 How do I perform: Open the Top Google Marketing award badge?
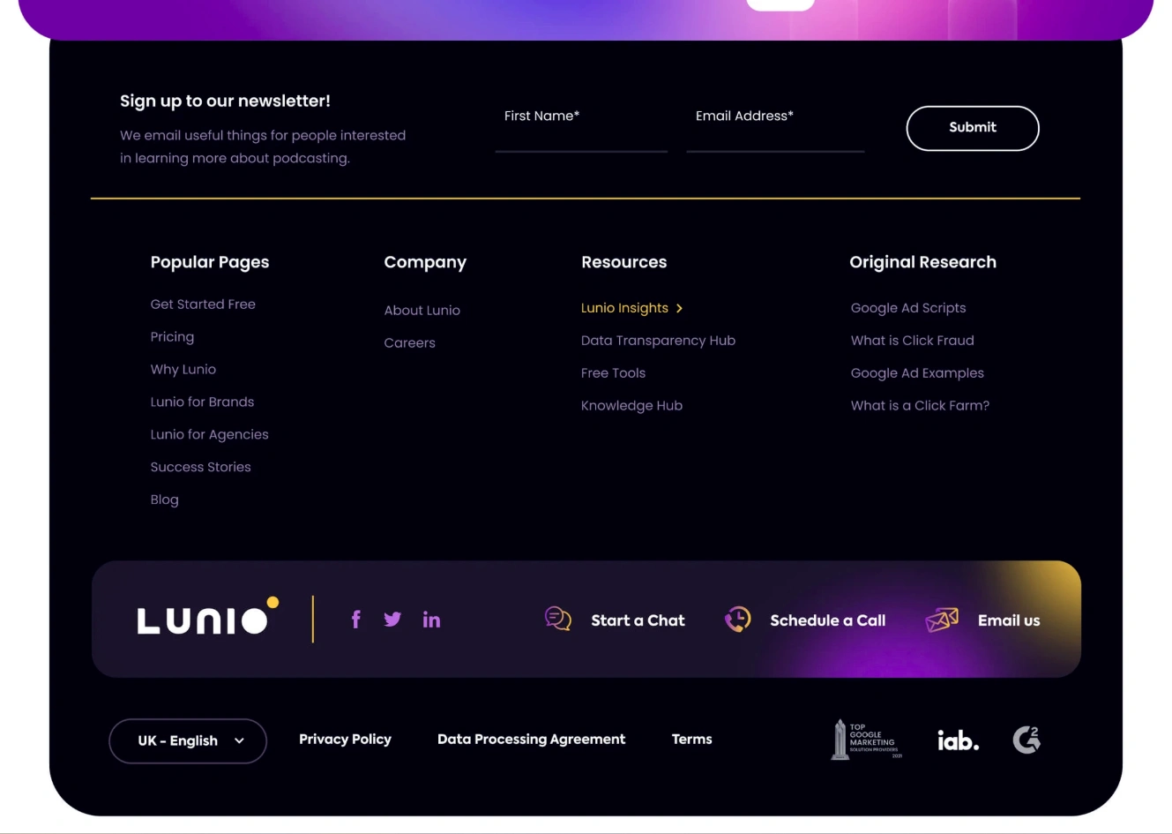tap(867, 740)
